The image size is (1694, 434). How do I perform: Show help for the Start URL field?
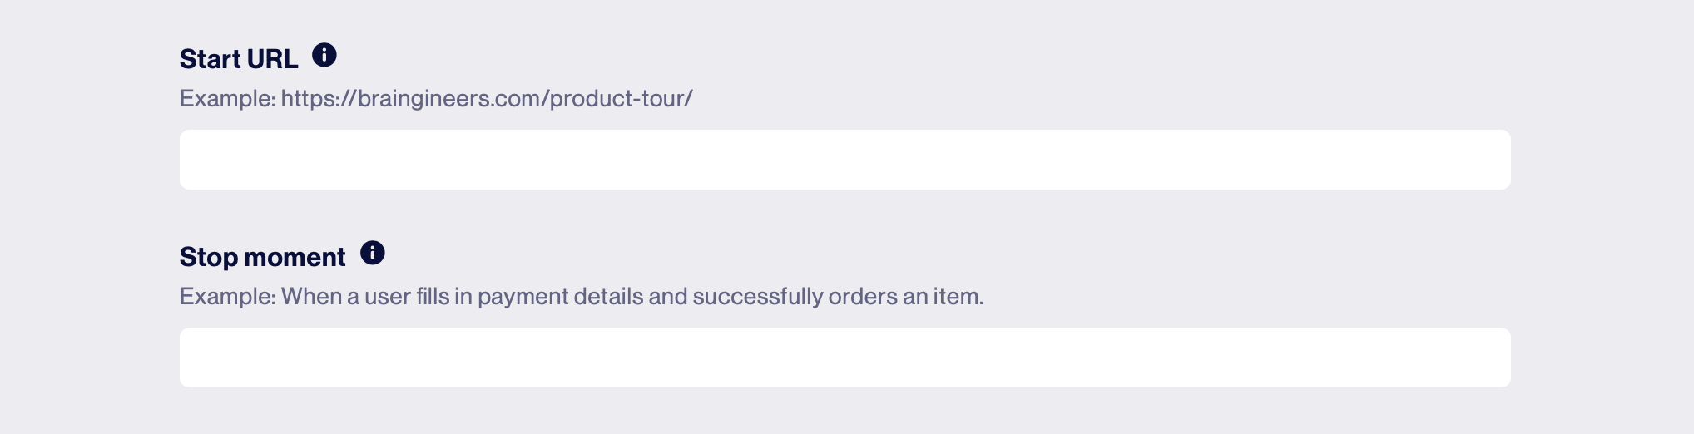click(x=324, y=56)
